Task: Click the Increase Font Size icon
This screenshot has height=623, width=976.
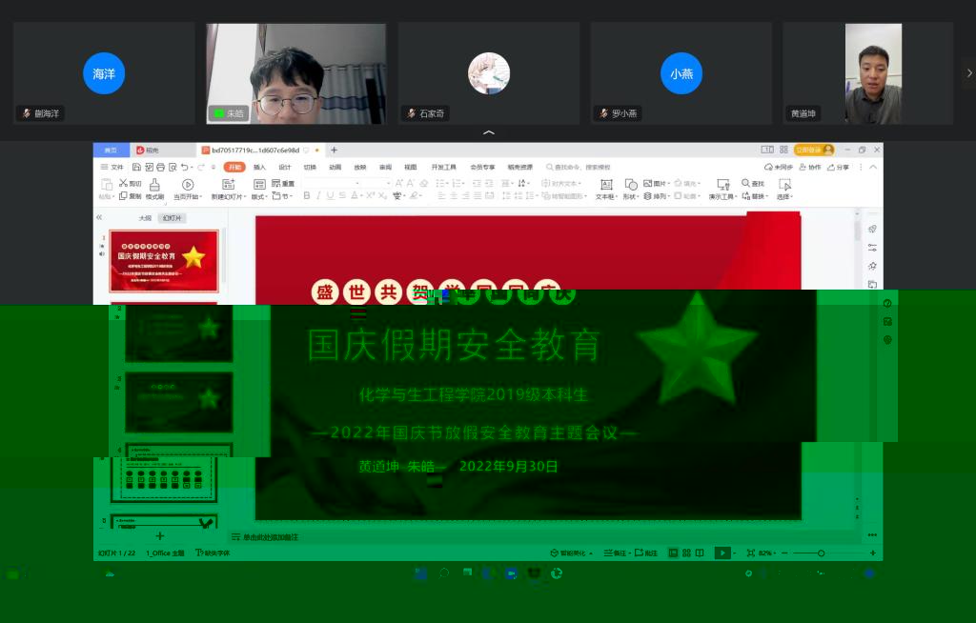Action: point(399,183)
